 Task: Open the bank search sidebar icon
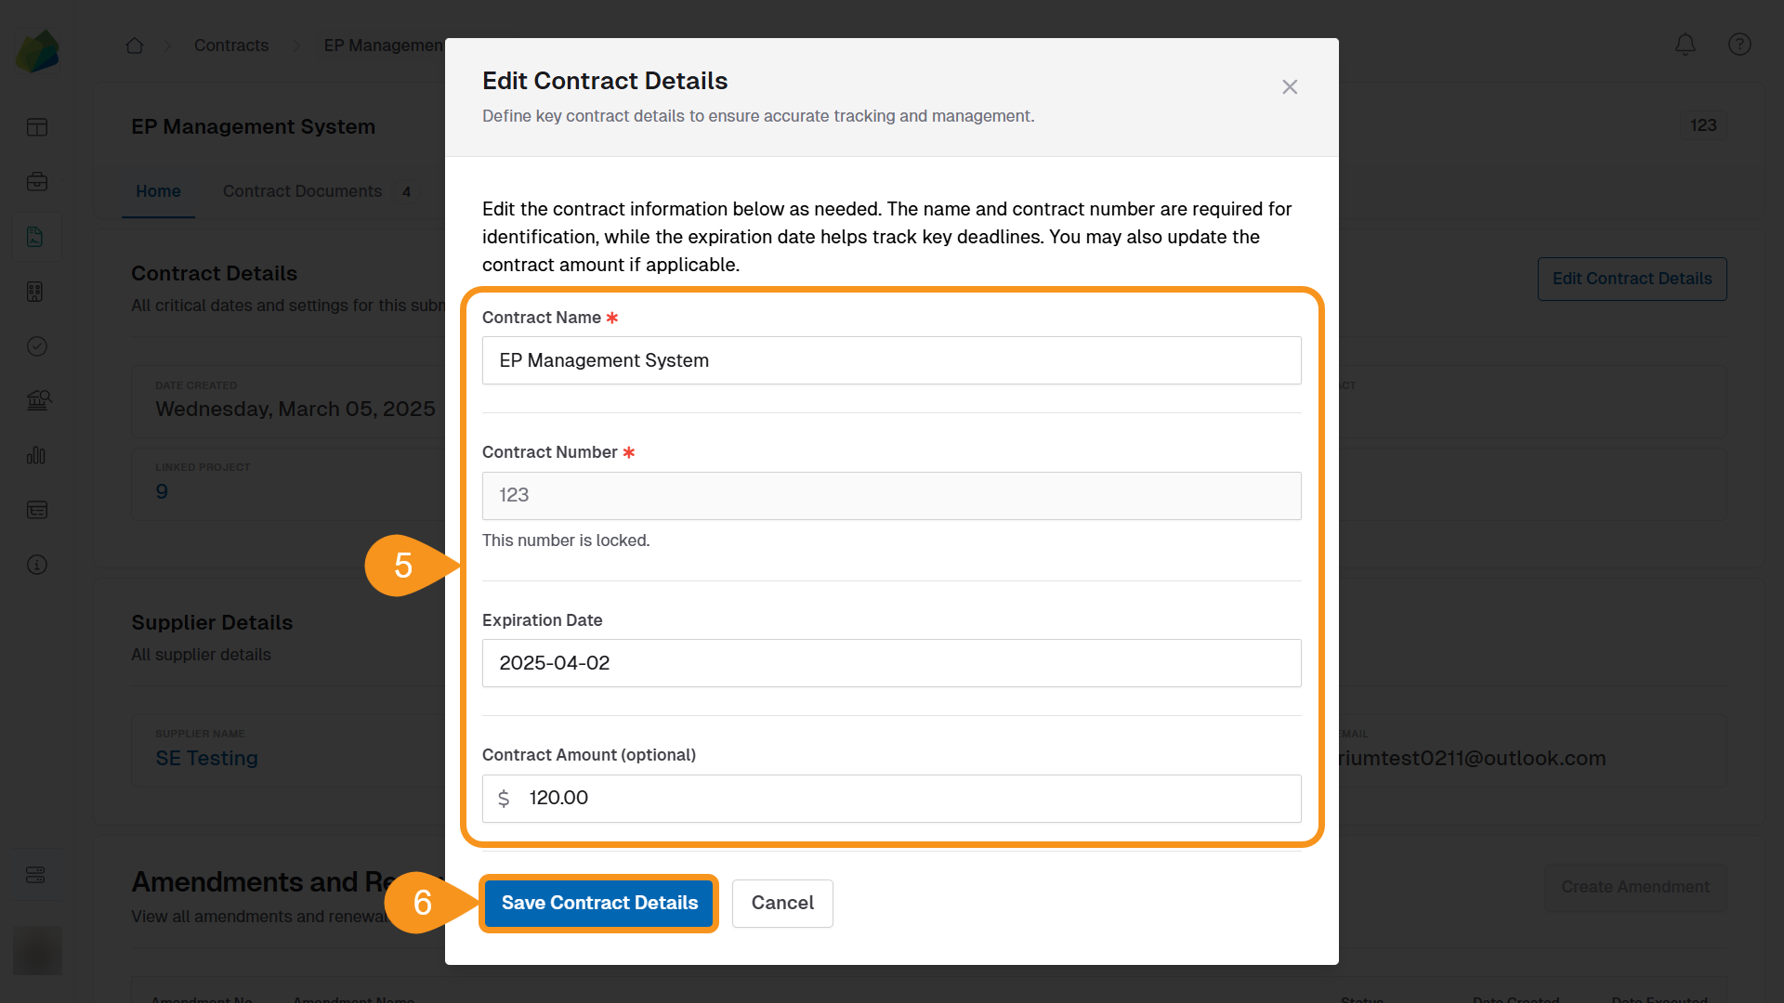(x=38, y=400)
